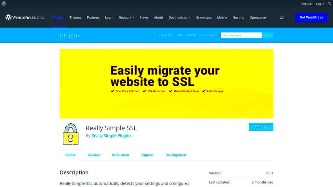Focus the Search plugins field
This screenshot has width=333, height=187.
click(x=241, y=35)
